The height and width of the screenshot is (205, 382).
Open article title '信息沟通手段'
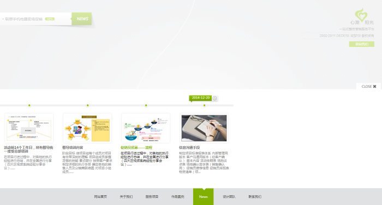(189, 148)
